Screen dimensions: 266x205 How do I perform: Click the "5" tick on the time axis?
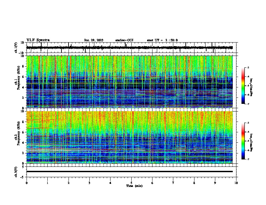(x=131, y=183)
